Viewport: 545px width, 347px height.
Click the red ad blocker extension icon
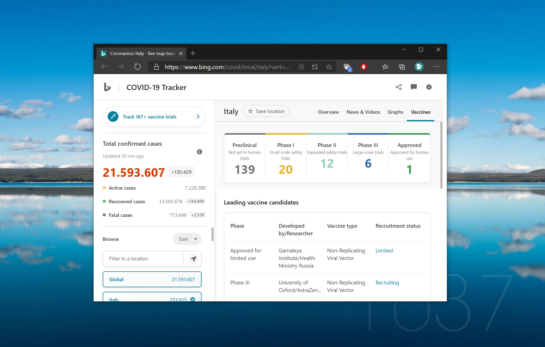coord(364,67)
